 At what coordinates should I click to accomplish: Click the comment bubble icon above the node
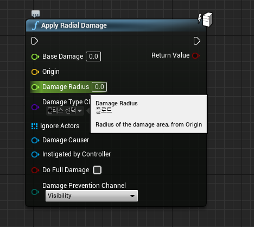click(x=35, y=14)
